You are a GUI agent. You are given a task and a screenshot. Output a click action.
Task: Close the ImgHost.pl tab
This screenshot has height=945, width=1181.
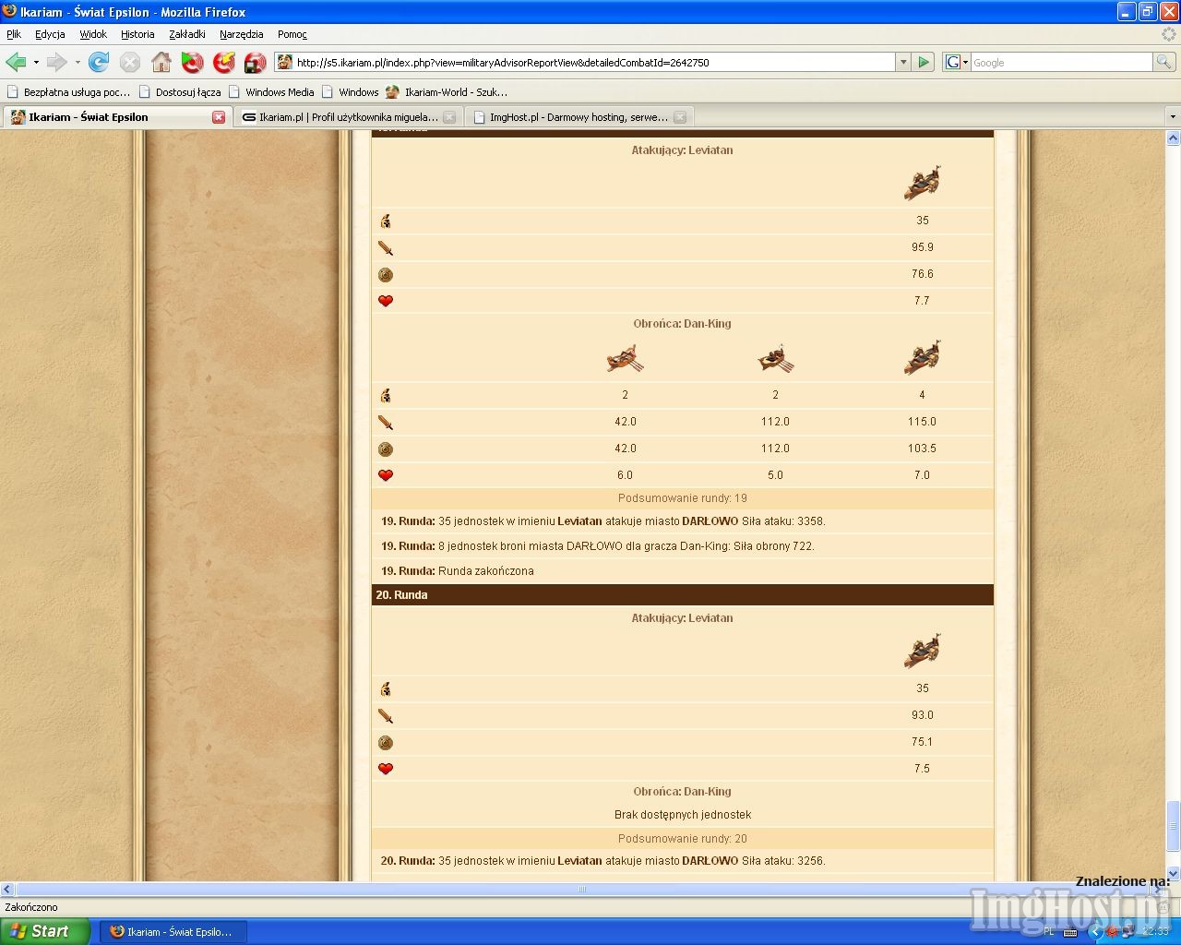tap(680, 117)
